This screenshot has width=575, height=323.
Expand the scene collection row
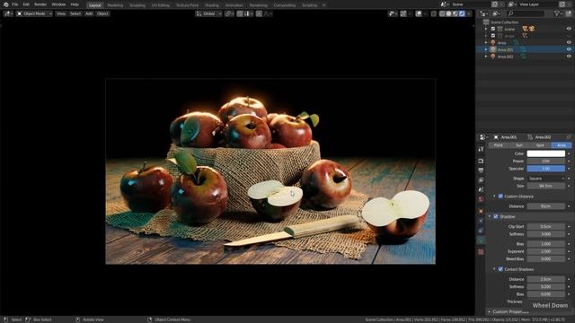pyautogui.click(x=486, y=29)
